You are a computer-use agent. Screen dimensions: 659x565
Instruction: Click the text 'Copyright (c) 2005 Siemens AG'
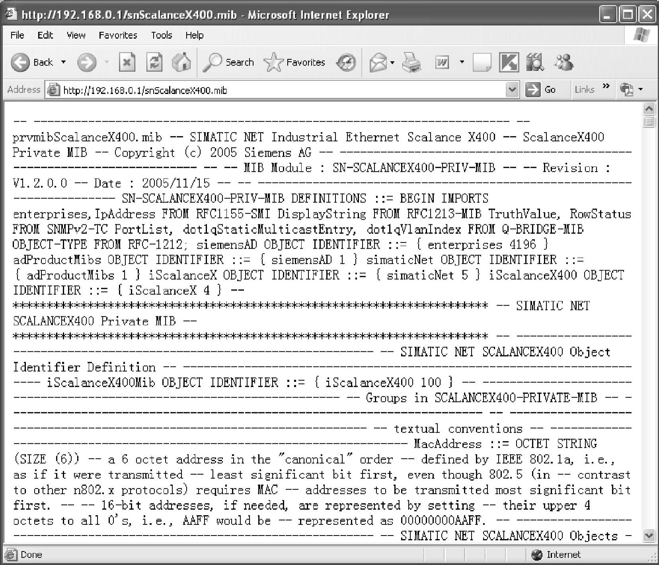213,153
